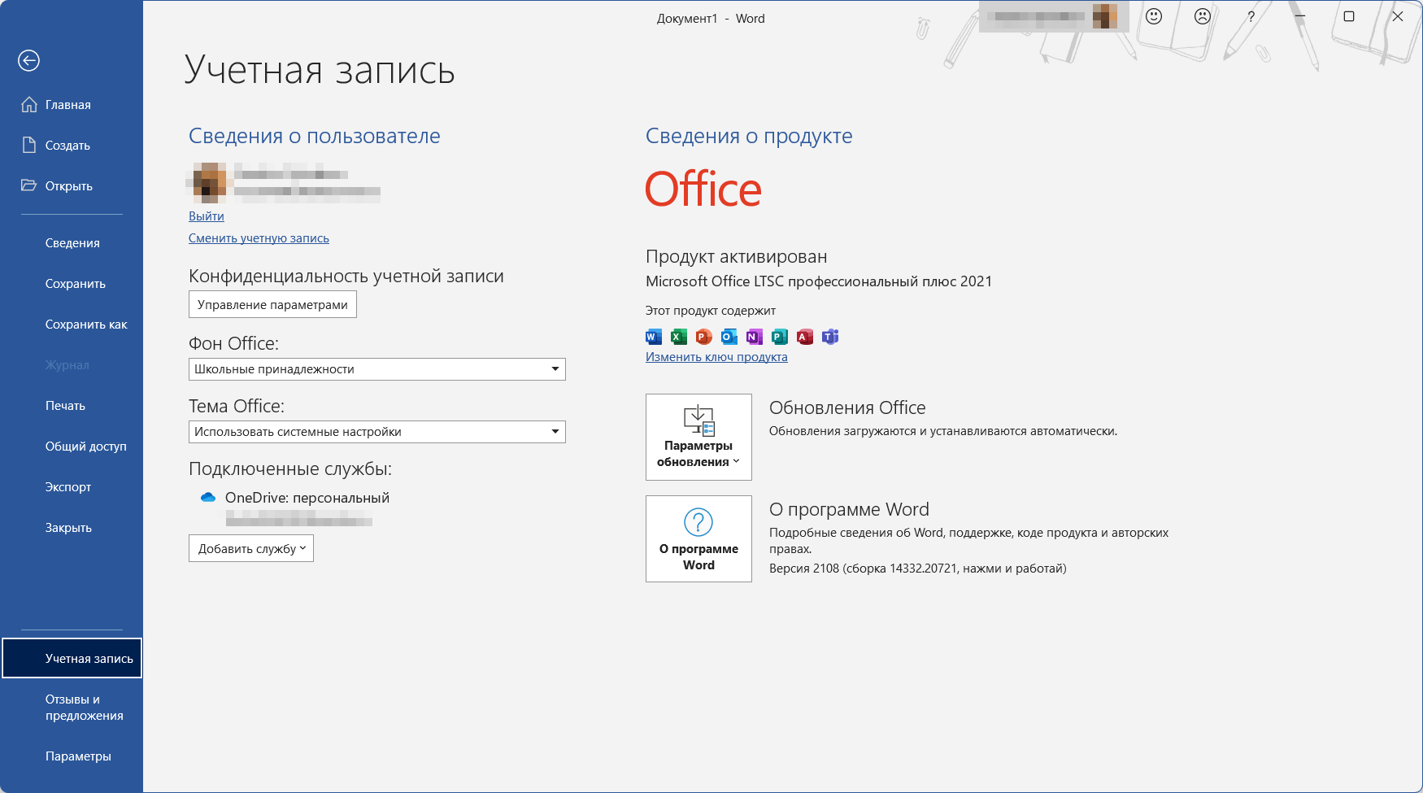Click the 'OneDrive: персональный' service entry

(x=307, y=498)
